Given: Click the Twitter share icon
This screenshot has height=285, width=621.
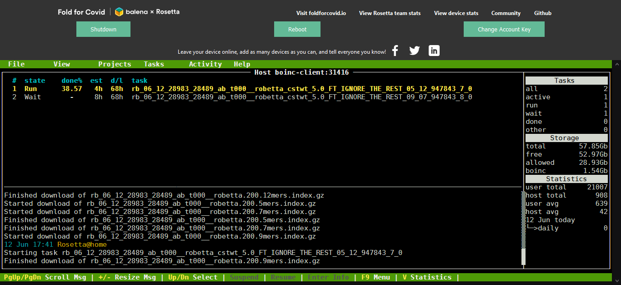Looking at the screenshot, I should [x=414, y=51].
